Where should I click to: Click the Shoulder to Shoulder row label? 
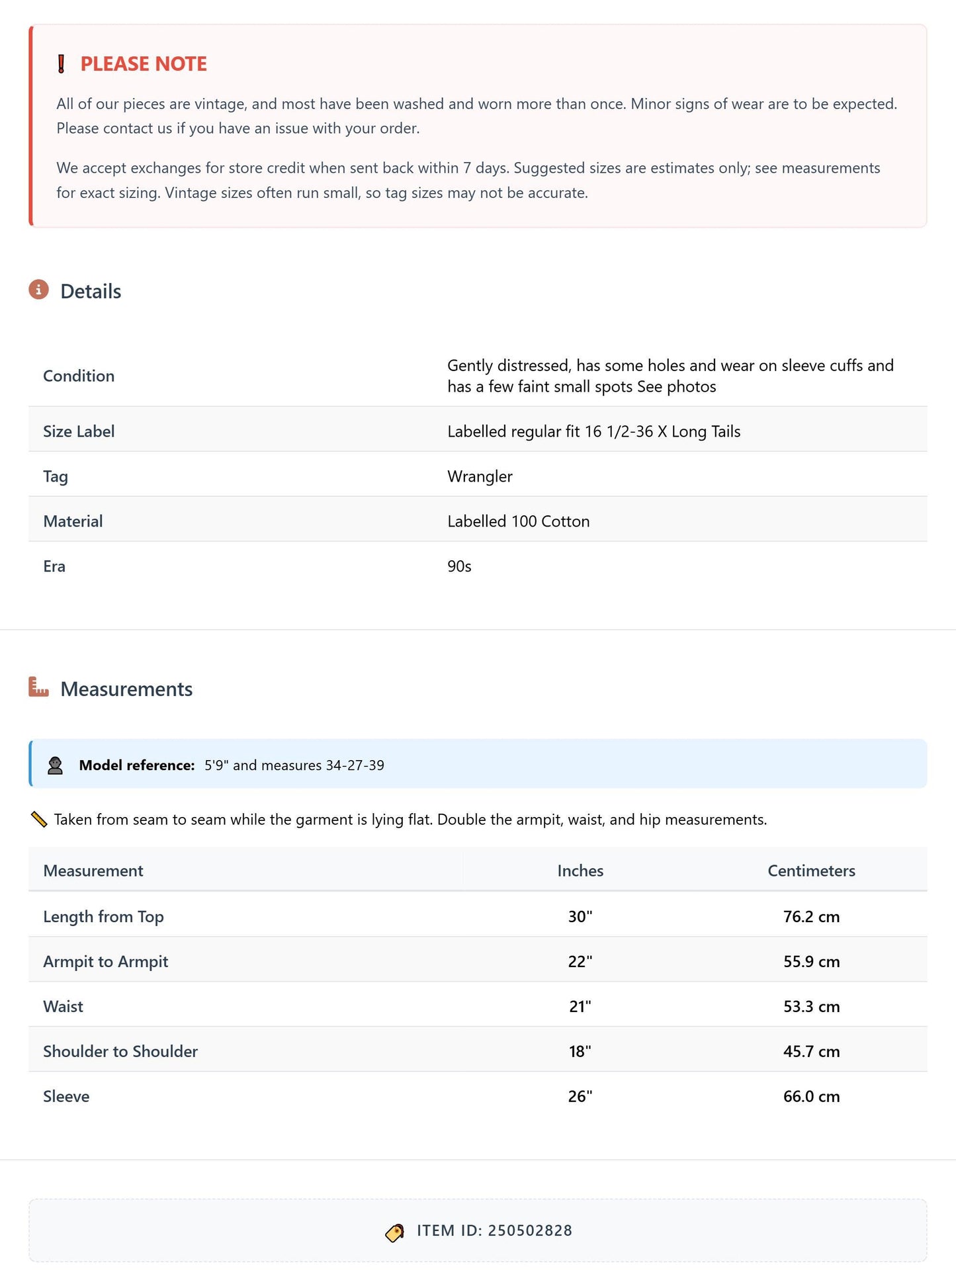[x=120, y=1051]
